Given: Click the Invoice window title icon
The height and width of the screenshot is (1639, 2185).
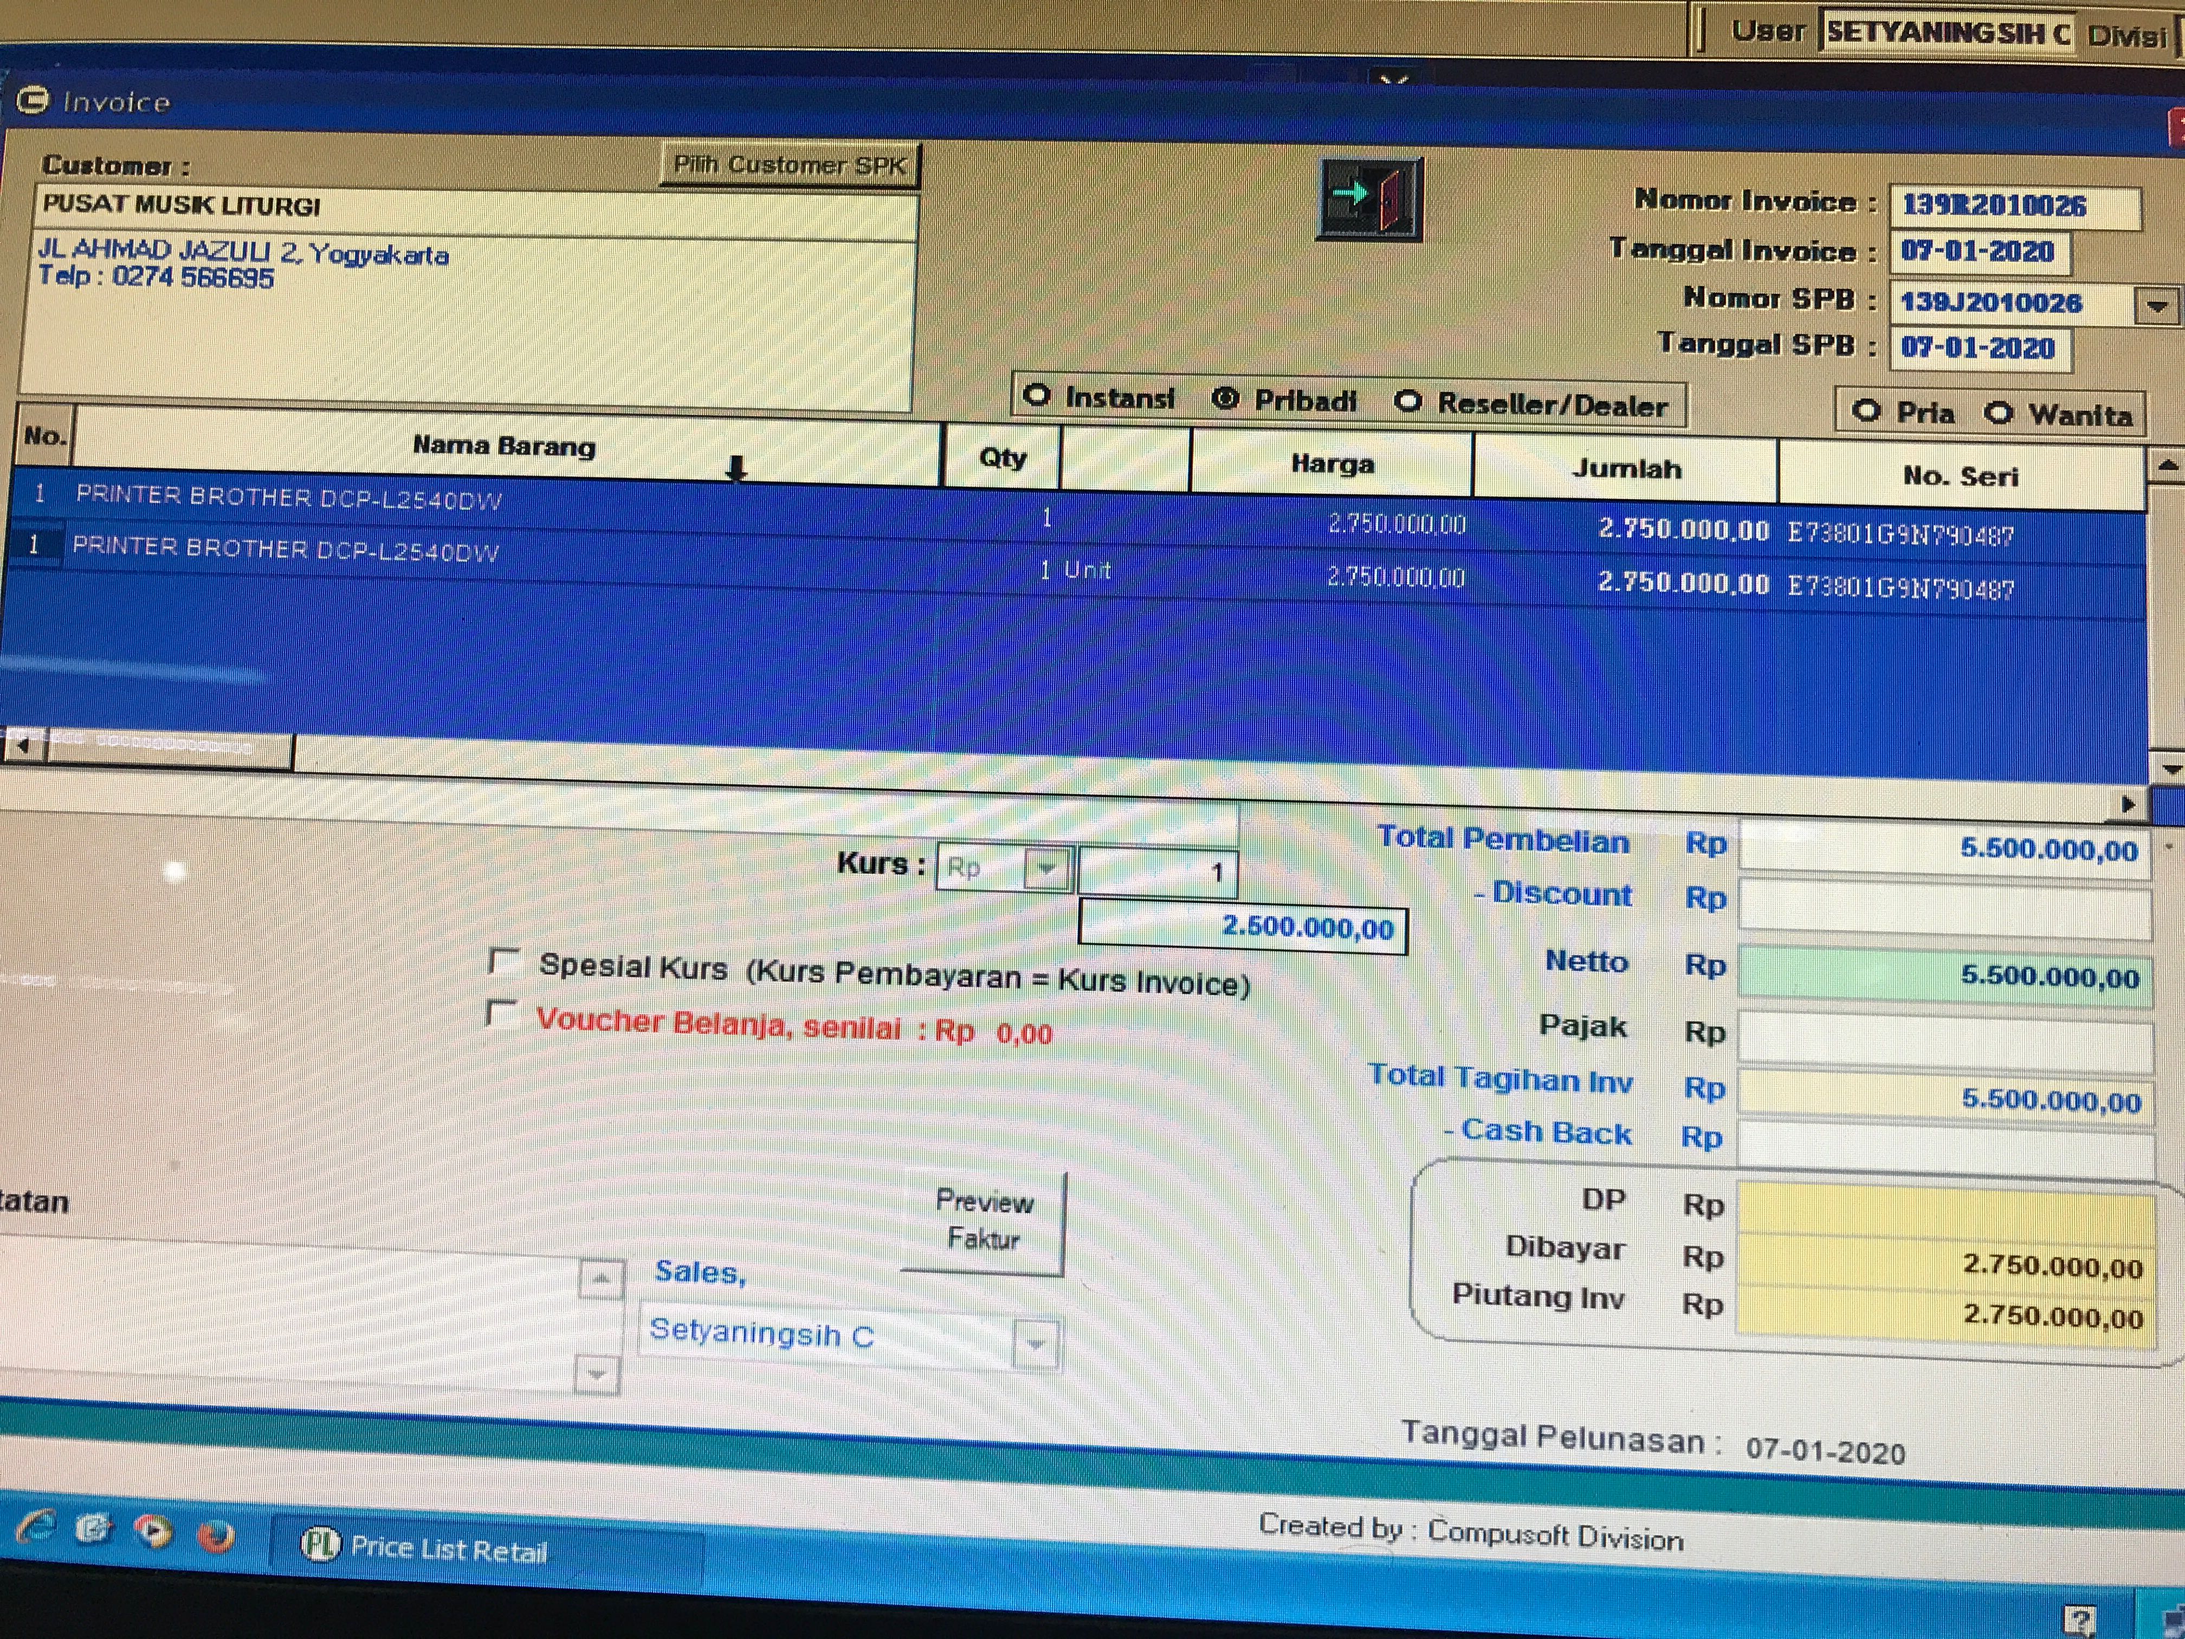Looking at the screenshot, I should point(34,100).
